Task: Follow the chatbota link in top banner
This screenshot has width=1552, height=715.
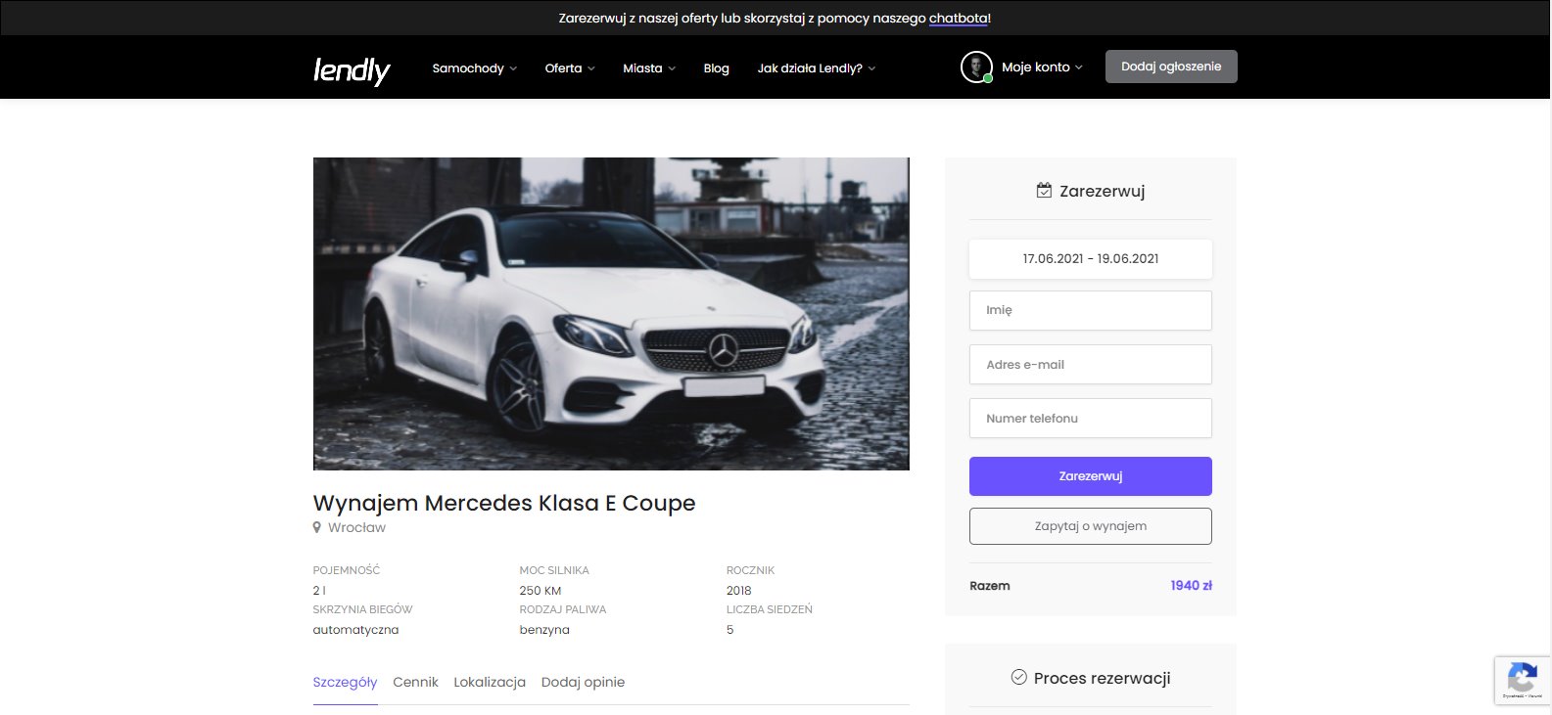Action: coord(958,19)
